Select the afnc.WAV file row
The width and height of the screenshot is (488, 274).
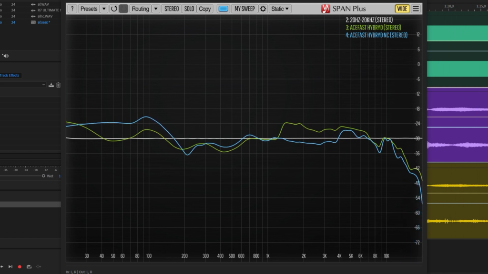click(x=45, y=16)
